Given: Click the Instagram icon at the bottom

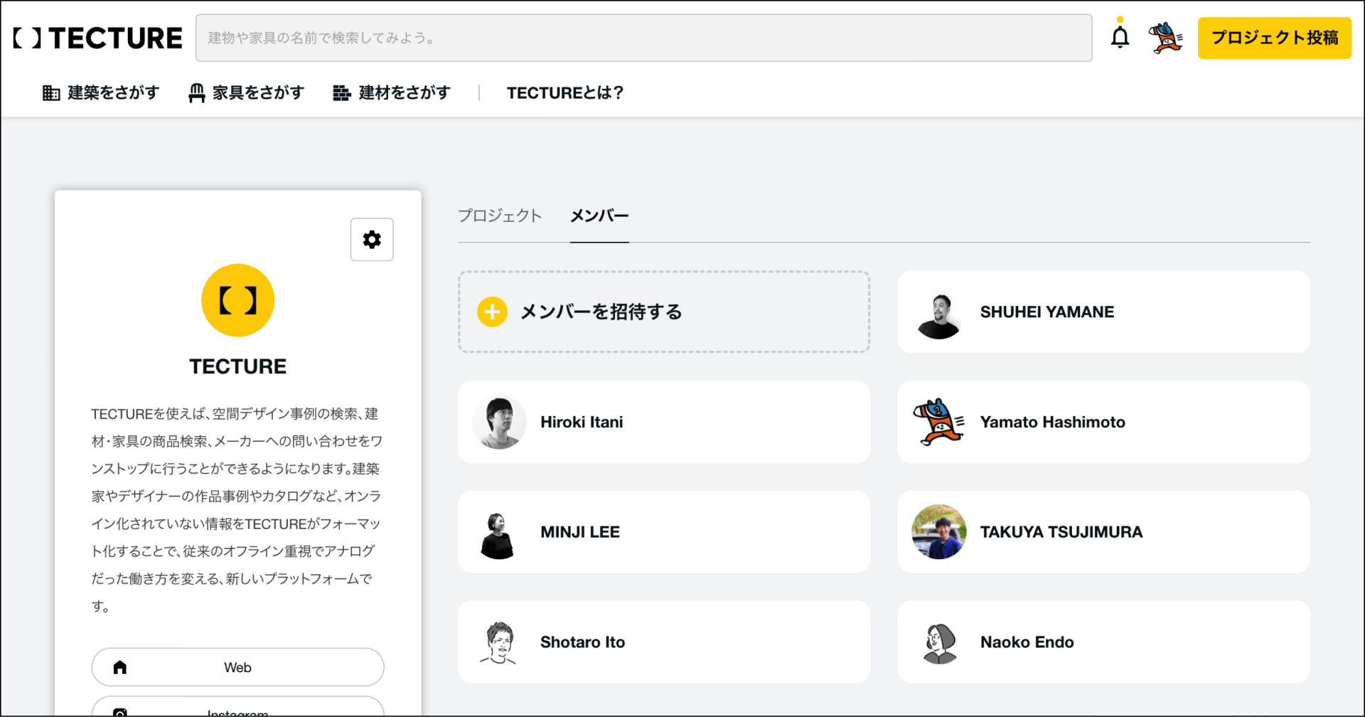Looking at the screenshot, I should [x=120, y=711].
